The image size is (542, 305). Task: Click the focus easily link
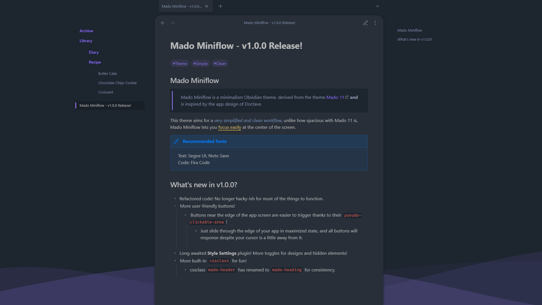[x=230, y=127]
